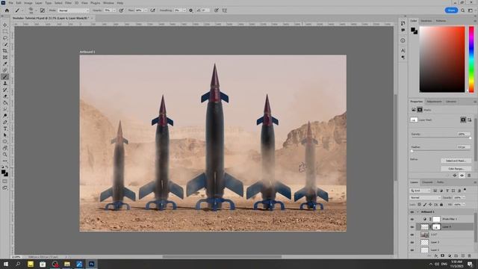478x269 pixels.
Task: Select the Brush tool in toolbar
Action: pos(5,77)
